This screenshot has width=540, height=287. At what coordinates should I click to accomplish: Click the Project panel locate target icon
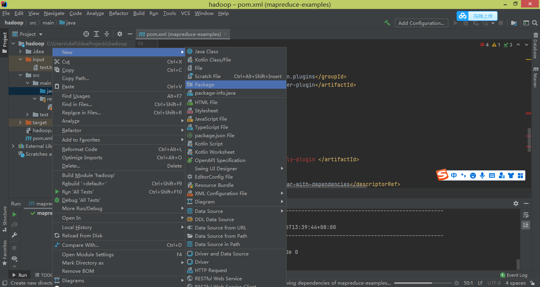point(86,34)
